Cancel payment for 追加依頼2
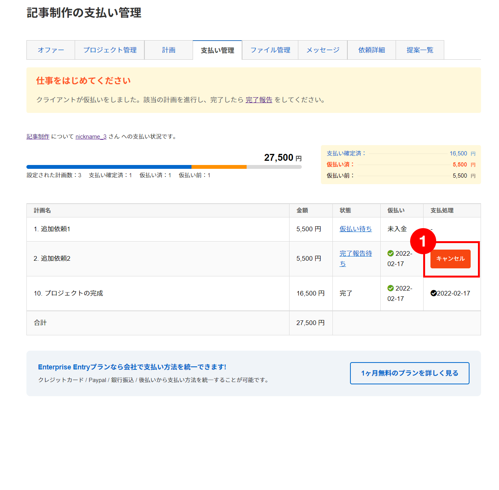The width and height of the screenshot is (499, 490). 450,259
